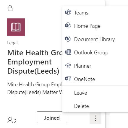The height and width of the screenshot is (128, 128).
Task: Click the SharePoint icon beside Document Library
Action: [68, 39]
